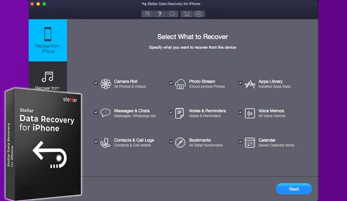Open the user account profile icon
Image resolution: width=347 pixels, height=201 pixels.
pyautogui.click(x=199, y=14)
